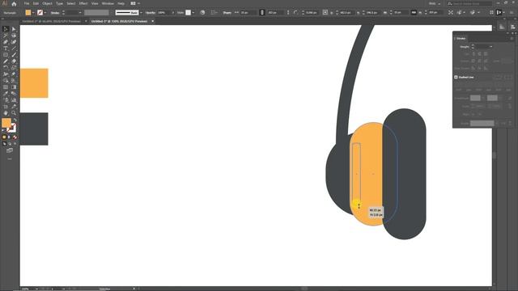Open the Help menu
This screenshot has width=518, height=291.
tap(121, 3)
